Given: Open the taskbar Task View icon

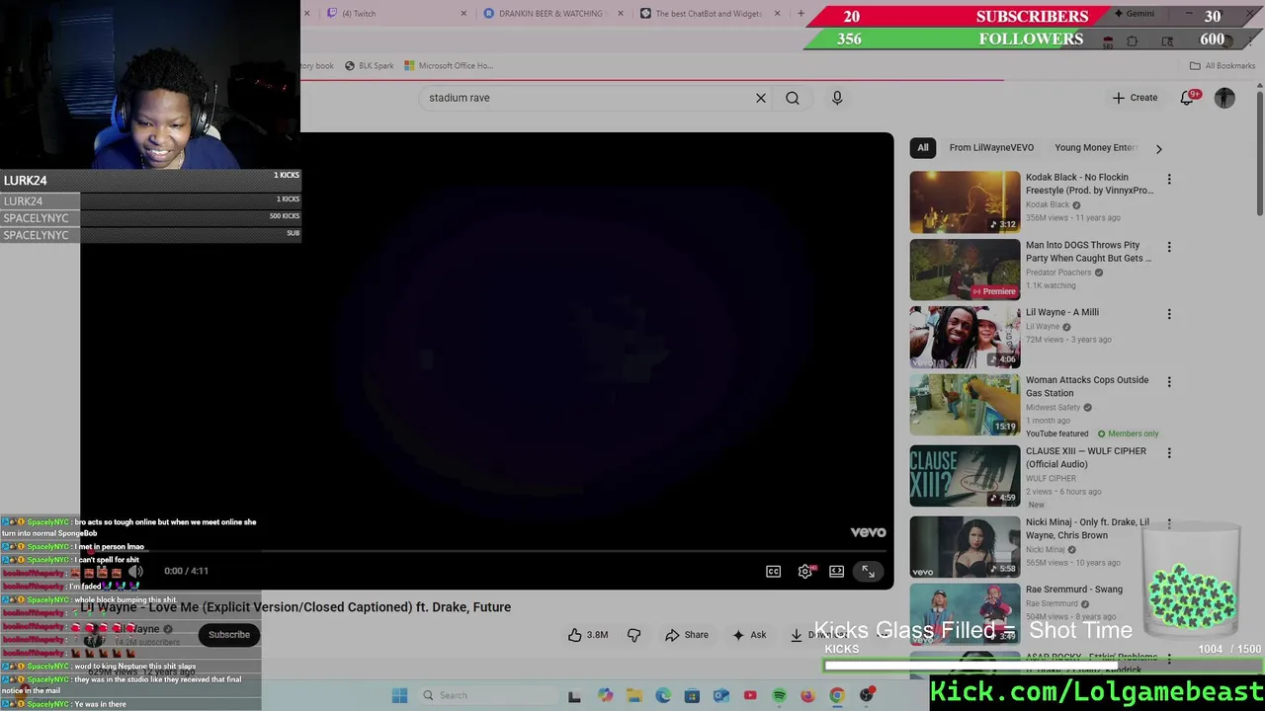Looking at the screenshot, I should click(574, 695).
